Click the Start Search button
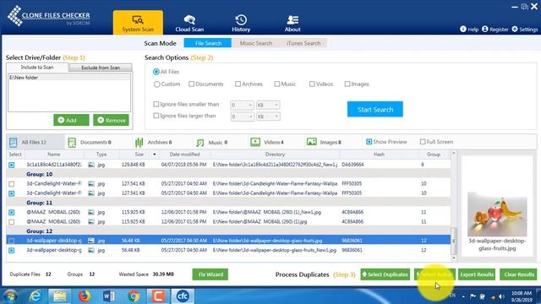This screenshot has height=304, width=541. pos(375,109)
